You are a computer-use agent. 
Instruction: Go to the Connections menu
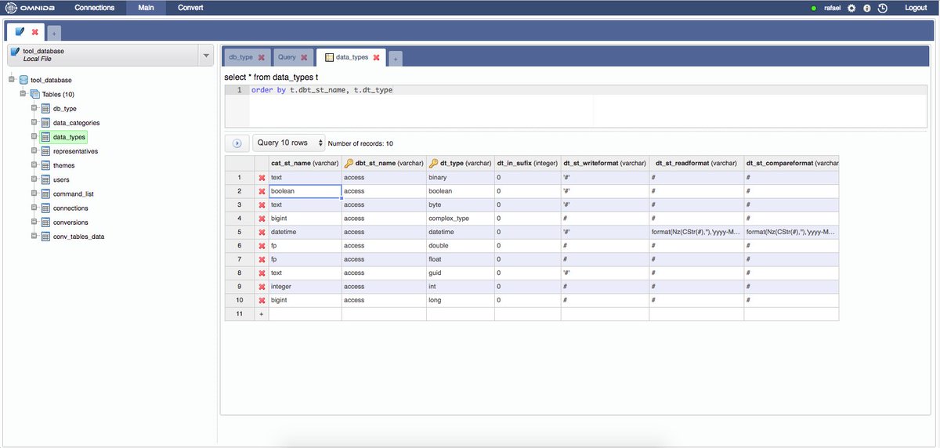click(94, 8)
